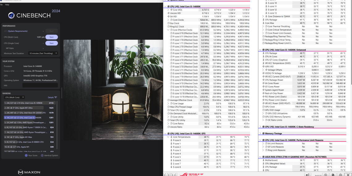Expand the Core Ratios row

coord(168,124)
